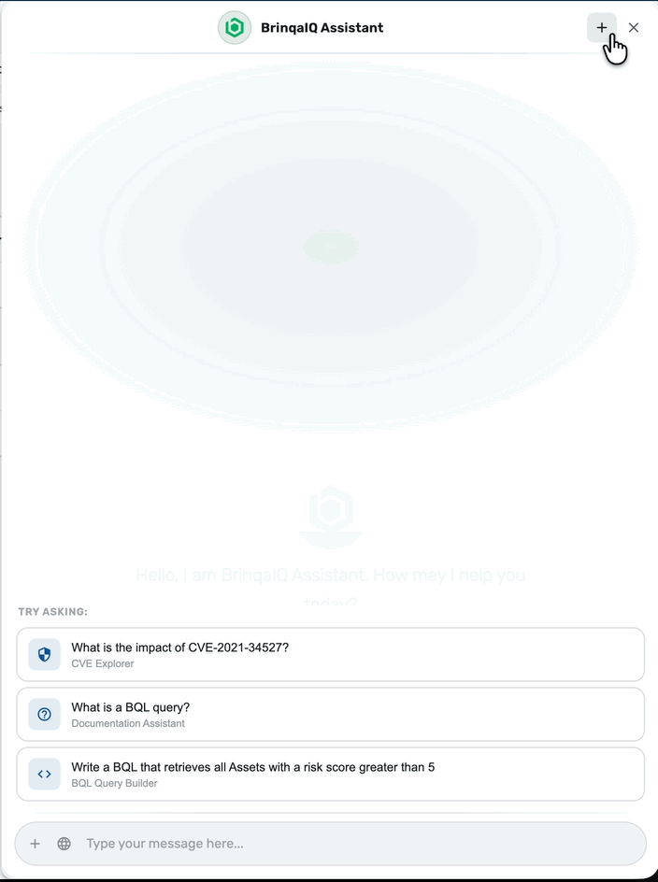Click the green orb in the background animation

point(331,247)
